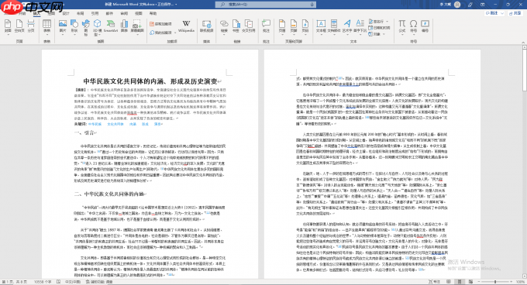The image size is (527, 285).
Task: Click the Share (共享) button
Action: [x=515, y=13]
